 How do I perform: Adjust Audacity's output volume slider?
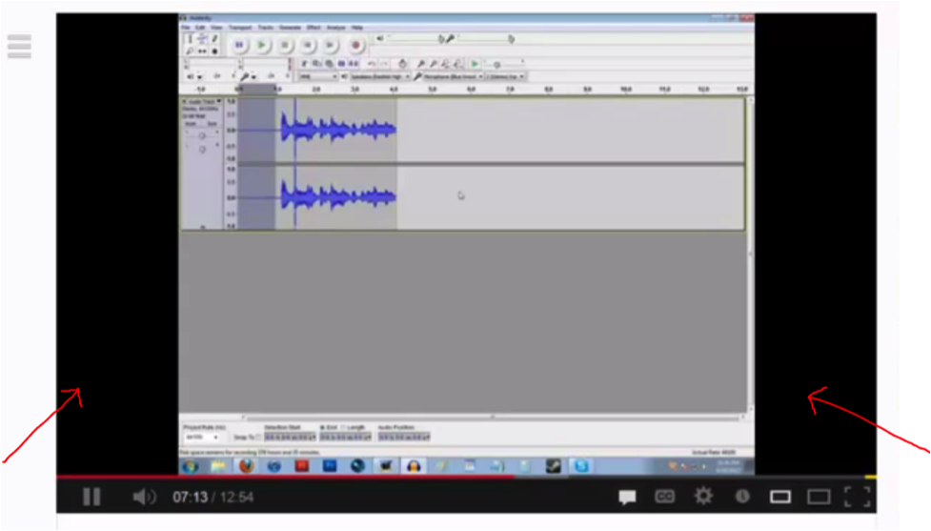tap(414, 38)
